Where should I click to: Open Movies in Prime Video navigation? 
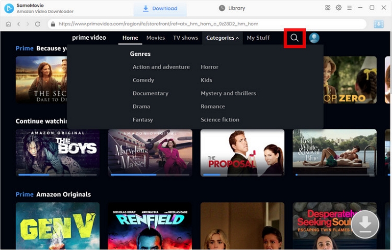point(155,38)
